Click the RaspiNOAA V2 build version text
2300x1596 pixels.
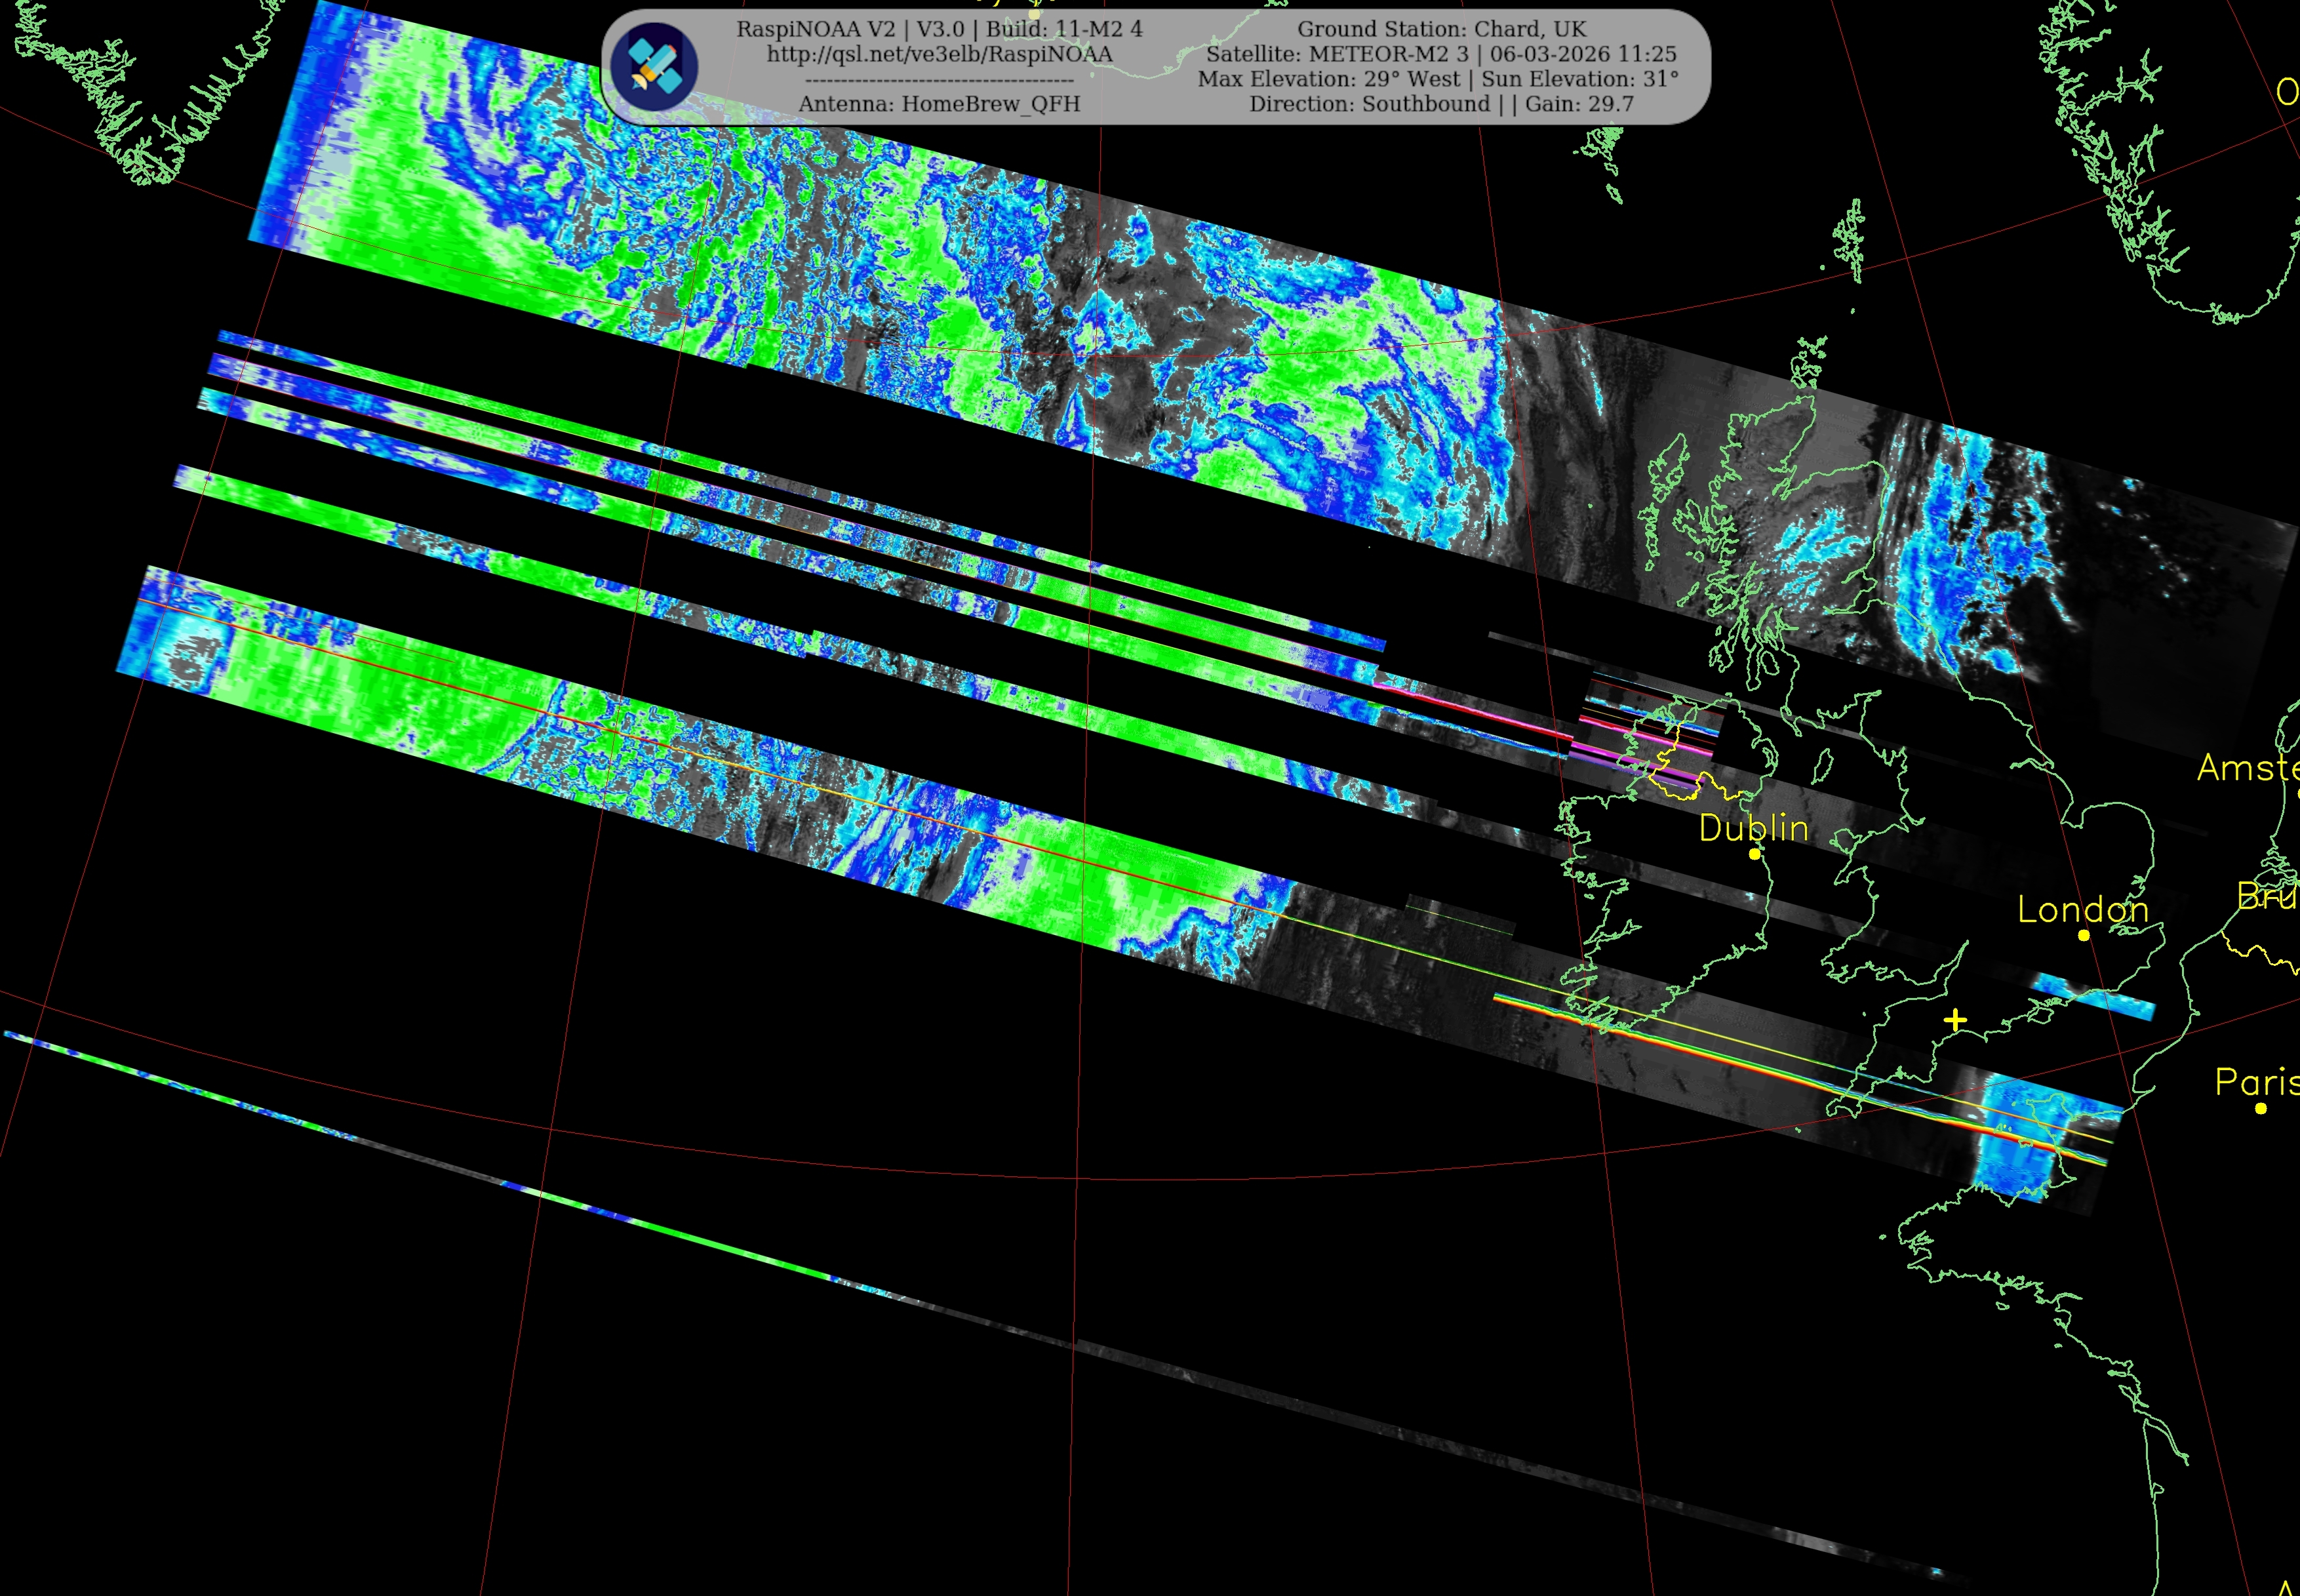click(x=939, y=29)
